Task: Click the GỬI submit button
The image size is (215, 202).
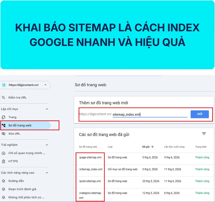Action: pos(200,114)
